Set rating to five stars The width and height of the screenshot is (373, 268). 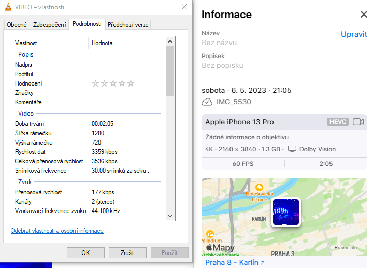(131, 83)
